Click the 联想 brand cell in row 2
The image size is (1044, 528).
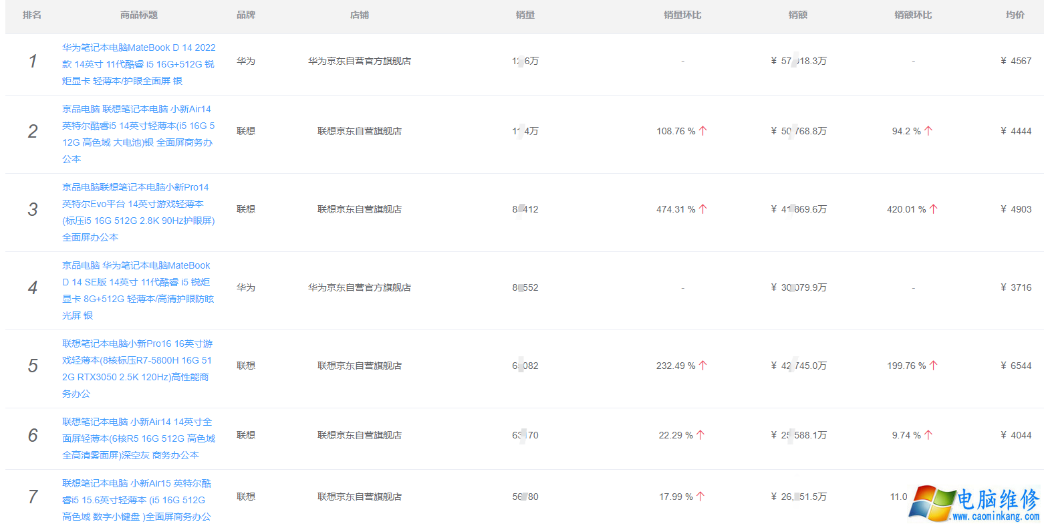(x=246, y=131)
